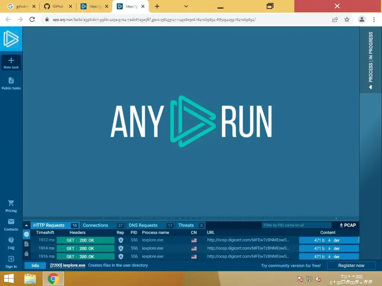Select the files document icon in the bottom panel
The height and width of the screenshot is (286, 382).
(x=26, y=244)
